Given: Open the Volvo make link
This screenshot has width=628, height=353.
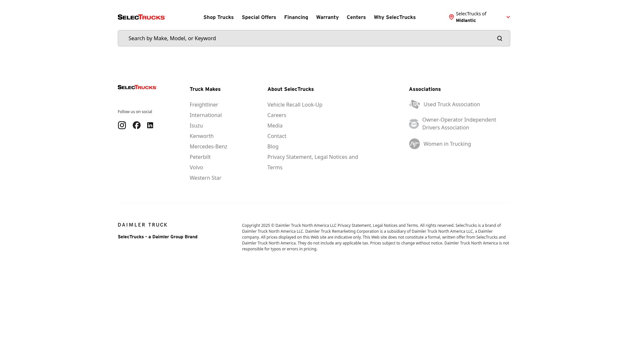Looking at the screenshot, I should (196, 167).
